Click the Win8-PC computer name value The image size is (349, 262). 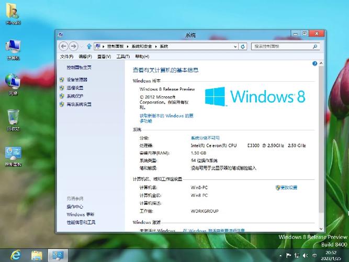(199, 188)
